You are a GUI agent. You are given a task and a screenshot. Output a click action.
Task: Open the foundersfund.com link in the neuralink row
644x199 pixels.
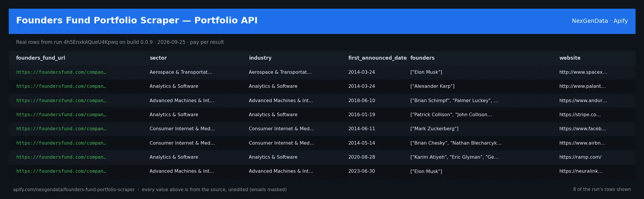tap(61, 171)
